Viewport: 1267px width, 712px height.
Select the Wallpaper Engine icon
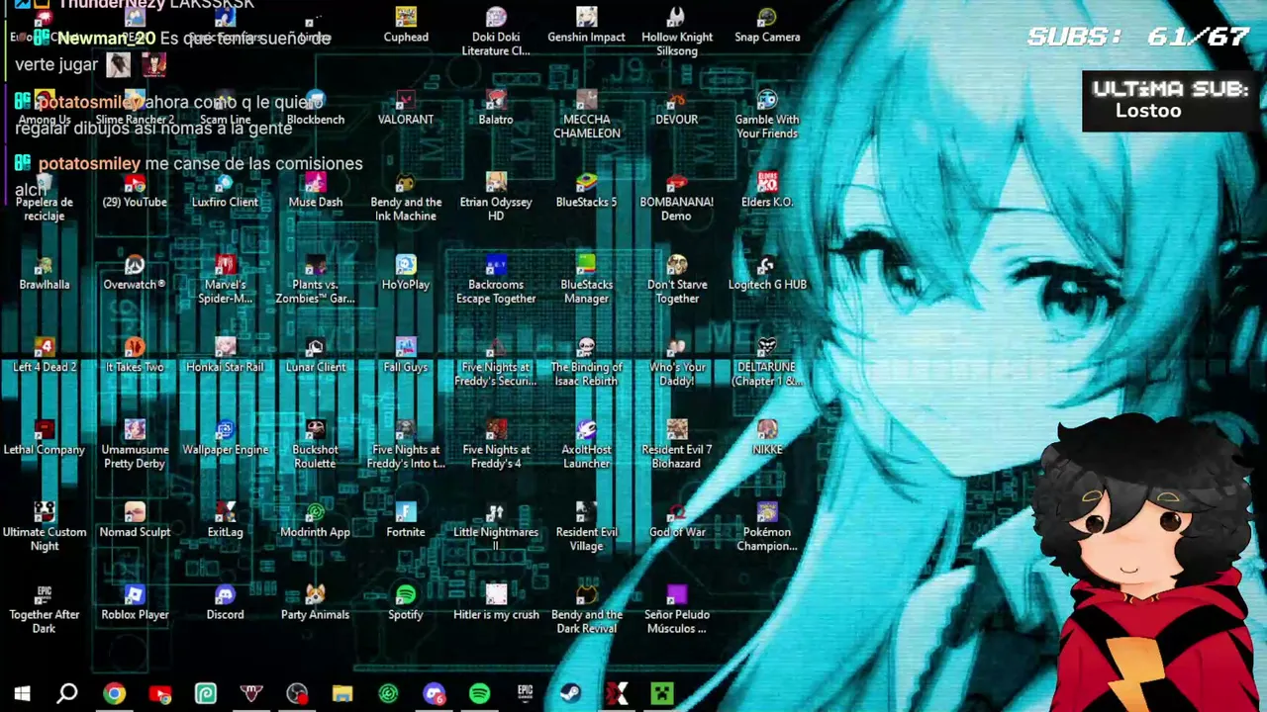pyautogui.click(x=225, y=438)
